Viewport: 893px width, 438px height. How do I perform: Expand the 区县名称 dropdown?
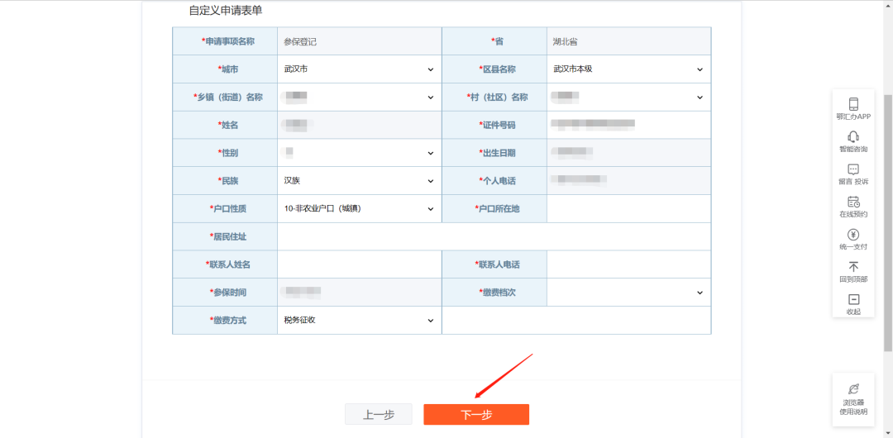coord(628,69)
